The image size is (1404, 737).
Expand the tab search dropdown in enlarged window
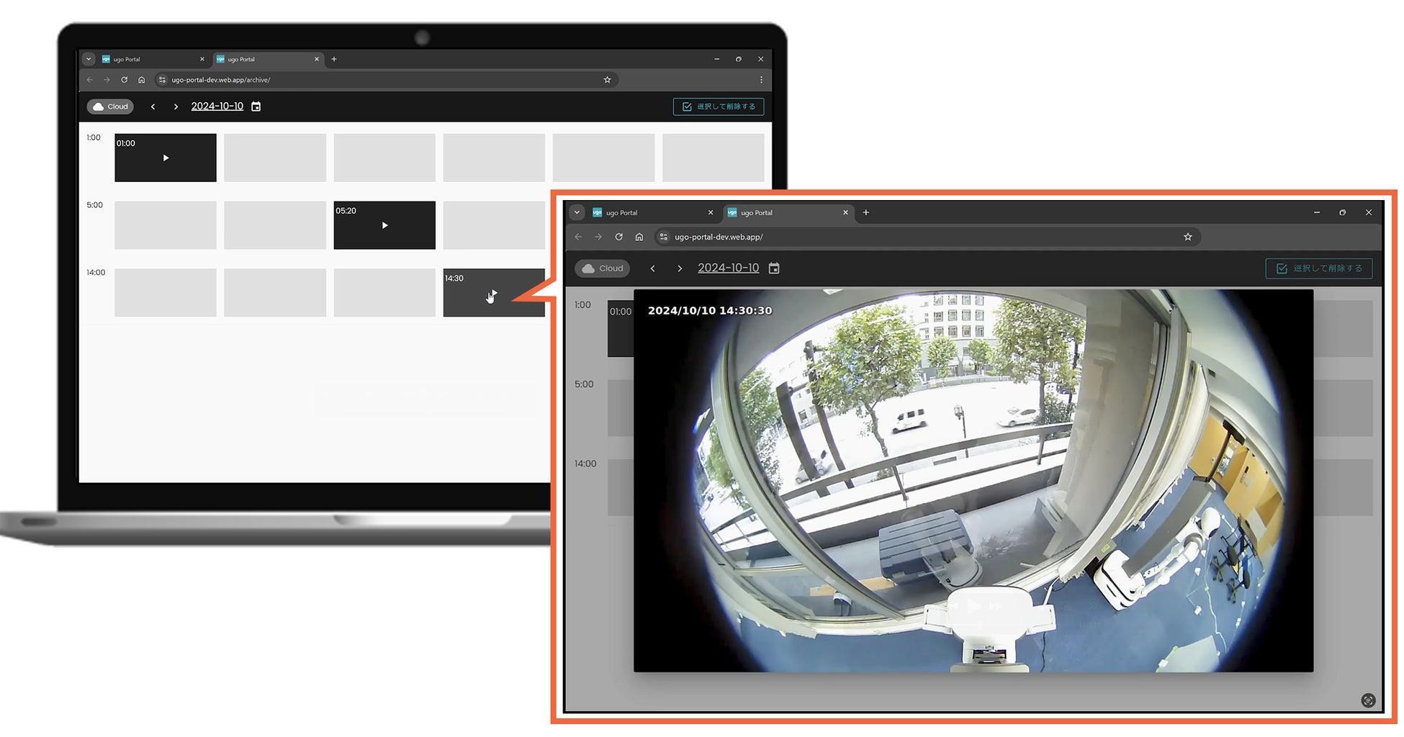coord(577,212)
